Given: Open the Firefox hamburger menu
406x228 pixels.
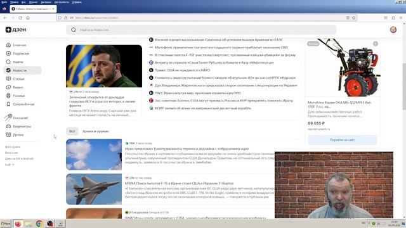Looking at the screenshot, I should click(401, 18).
